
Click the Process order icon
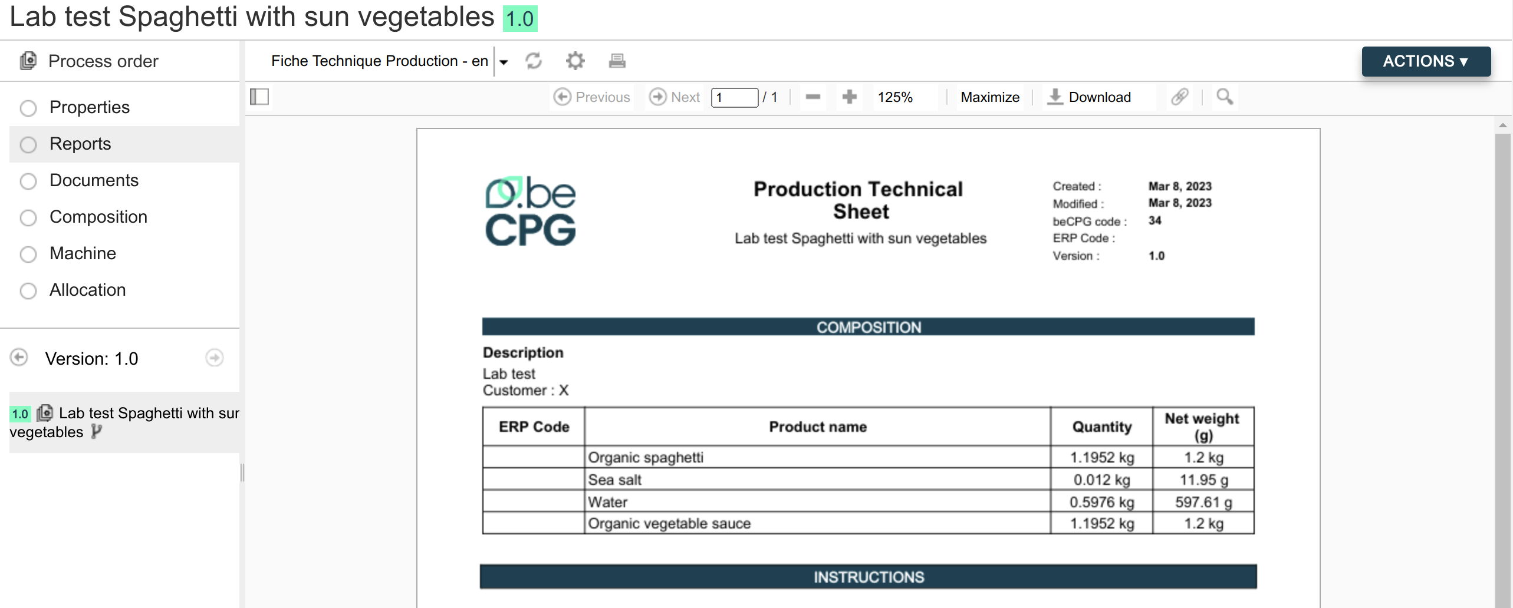coord(28,61)
